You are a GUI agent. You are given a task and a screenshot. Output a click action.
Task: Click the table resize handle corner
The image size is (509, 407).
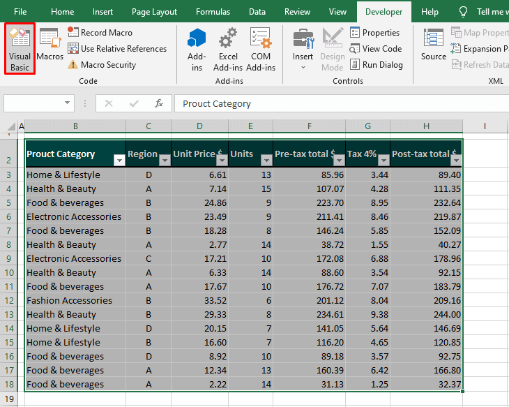pos(462,391)
